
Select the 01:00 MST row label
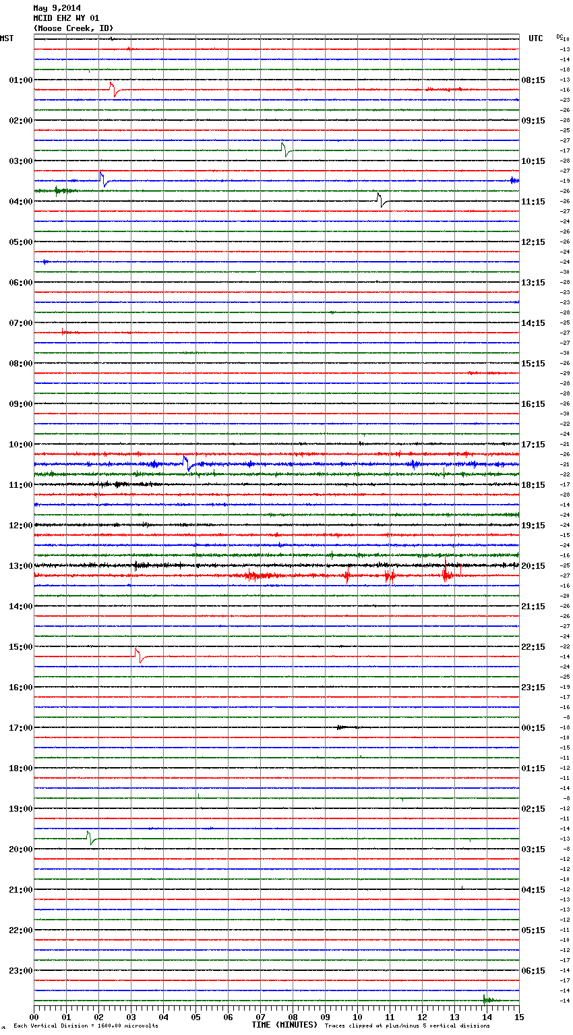point(21,80)
